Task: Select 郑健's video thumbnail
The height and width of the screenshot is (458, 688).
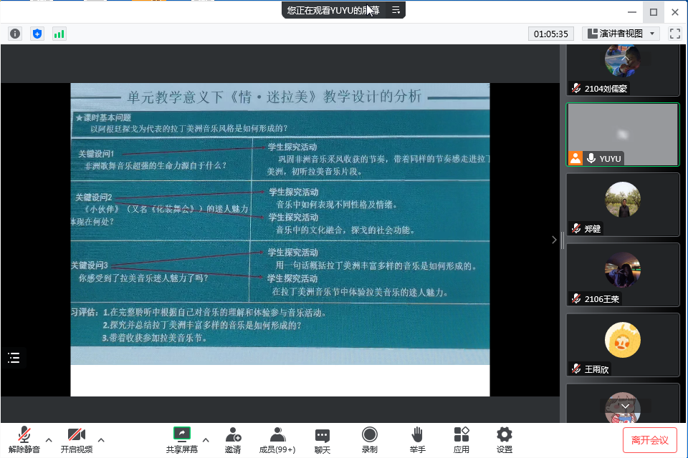Action: coord(622,204)
